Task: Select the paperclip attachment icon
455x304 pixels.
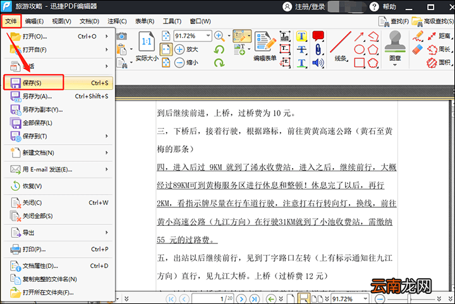Action: 318,49
